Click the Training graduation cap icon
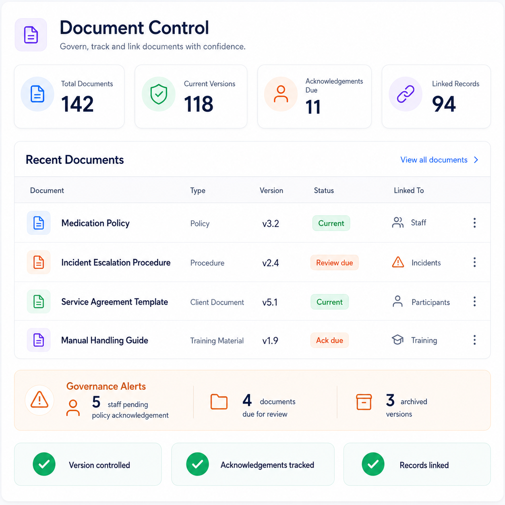The height and width of the screenshot is (505, 505). pos(397,340)
